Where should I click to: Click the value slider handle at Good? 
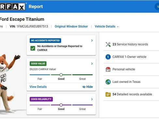[x=61, y=75]
